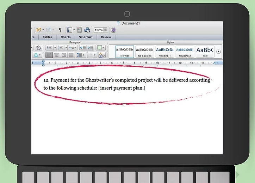Screen dimensions: 255x183
Task: Toggle Center Text alignment button
Action: pyautogui.click(x=56, y=55)
